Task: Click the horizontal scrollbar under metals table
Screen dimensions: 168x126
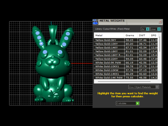Action: point(124,82)
